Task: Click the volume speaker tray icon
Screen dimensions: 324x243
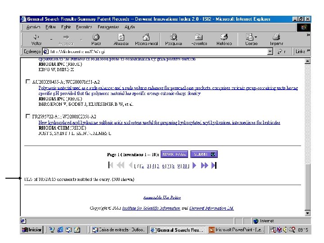Action: point(285,230)
